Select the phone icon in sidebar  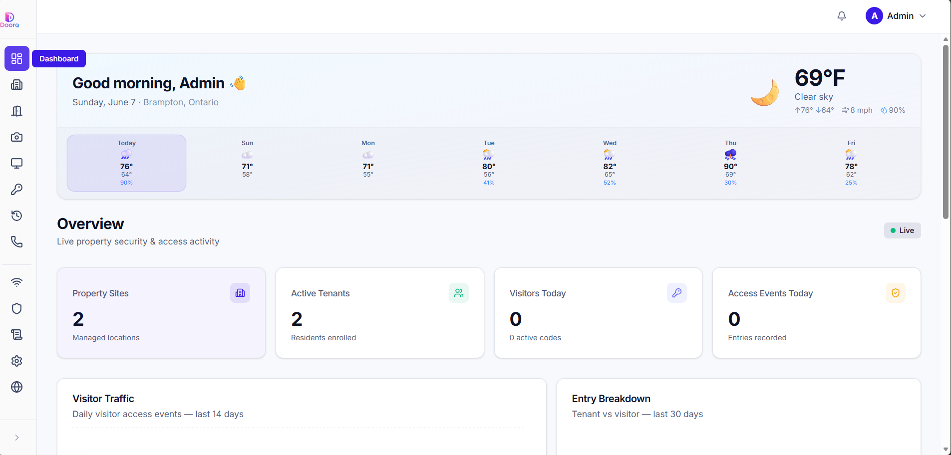[17, 242]
